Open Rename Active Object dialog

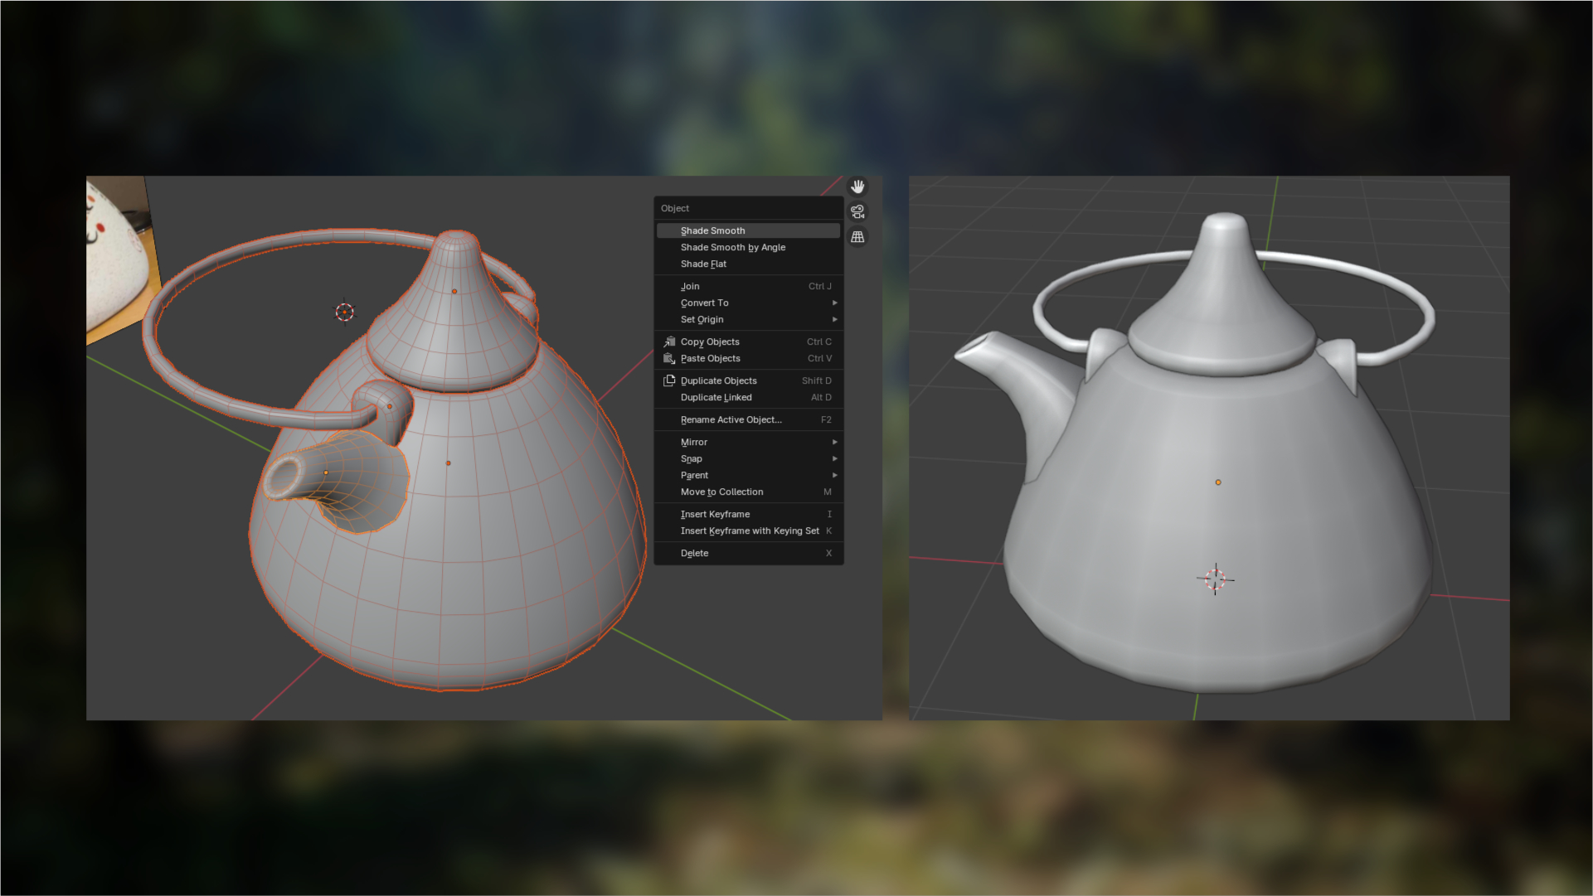[748, 419]
